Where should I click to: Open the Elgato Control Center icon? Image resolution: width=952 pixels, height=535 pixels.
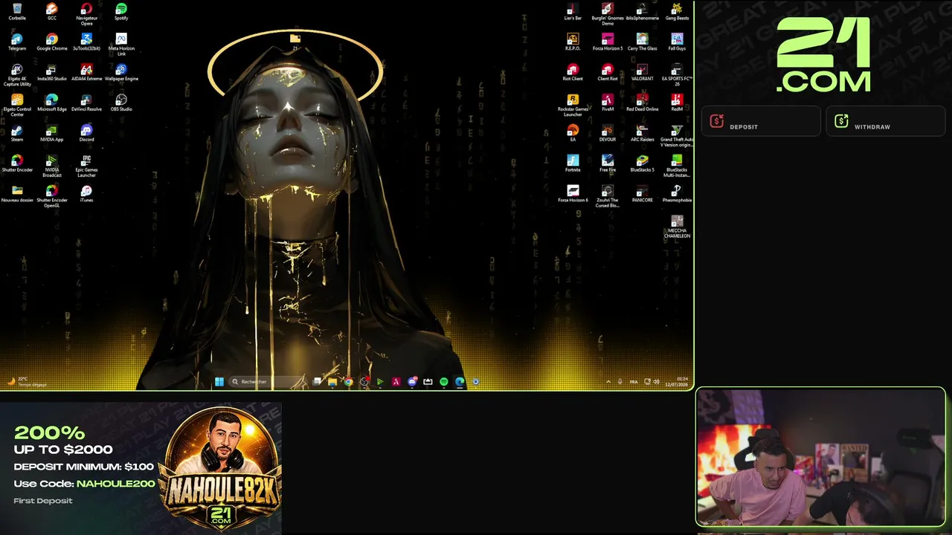point(17,106)
